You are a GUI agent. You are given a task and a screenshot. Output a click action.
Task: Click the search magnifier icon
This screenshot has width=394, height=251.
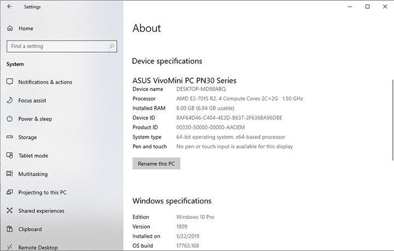click(111, 46)
